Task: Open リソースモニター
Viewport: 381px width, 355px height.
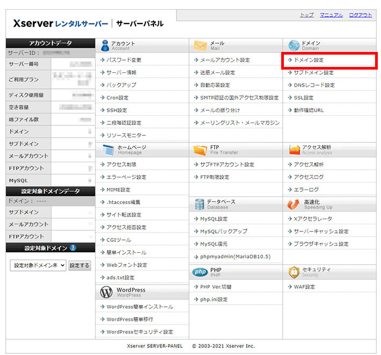Action: (126, 135)
